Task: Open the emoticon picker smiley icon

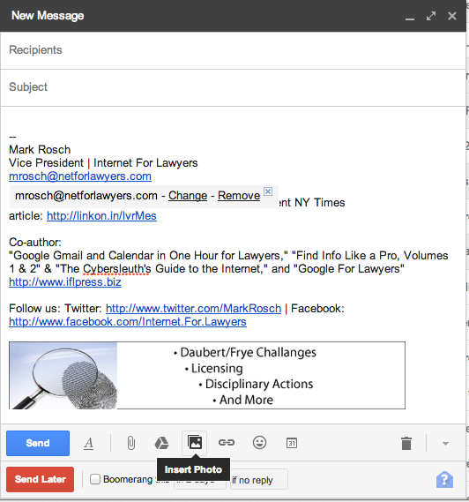Action: [x=259, y=443]
